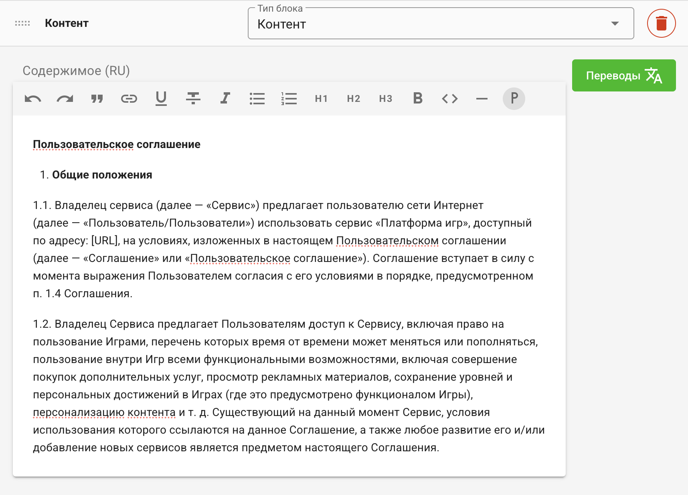Insert a code block
Viewport: 688px width, 495px height.
pos(450,99)
